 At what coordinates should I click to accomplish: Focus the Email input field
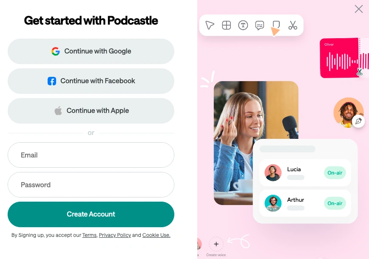pos(91,155)
